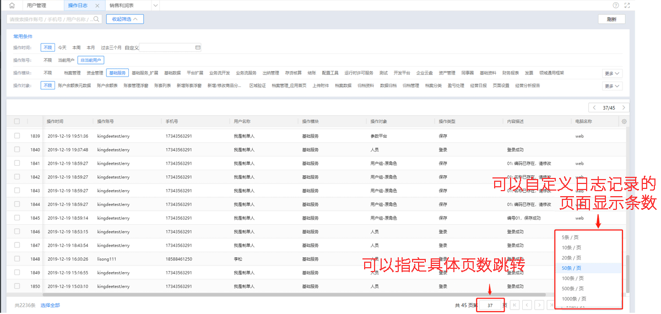
Task: Click phone cell 18588461250
Action: tap(178, 259)
